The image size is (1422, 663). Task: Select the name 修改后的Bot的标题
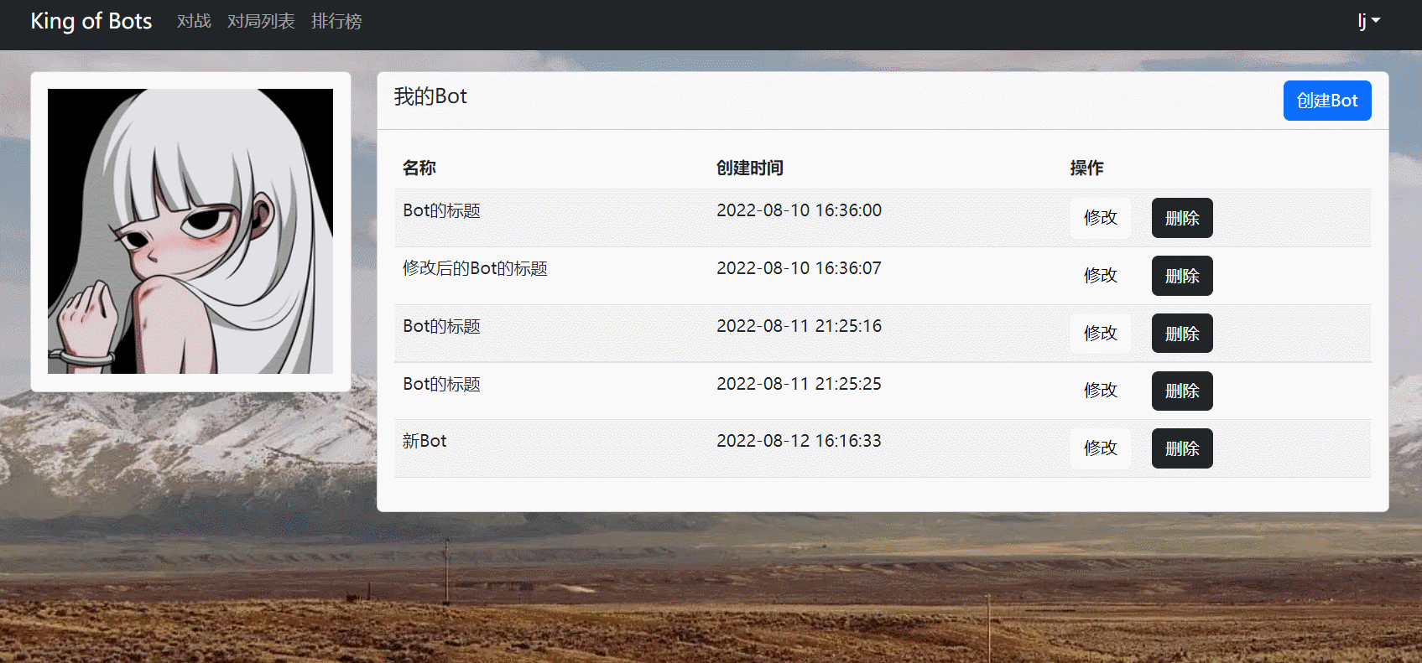tap(475, 268)
